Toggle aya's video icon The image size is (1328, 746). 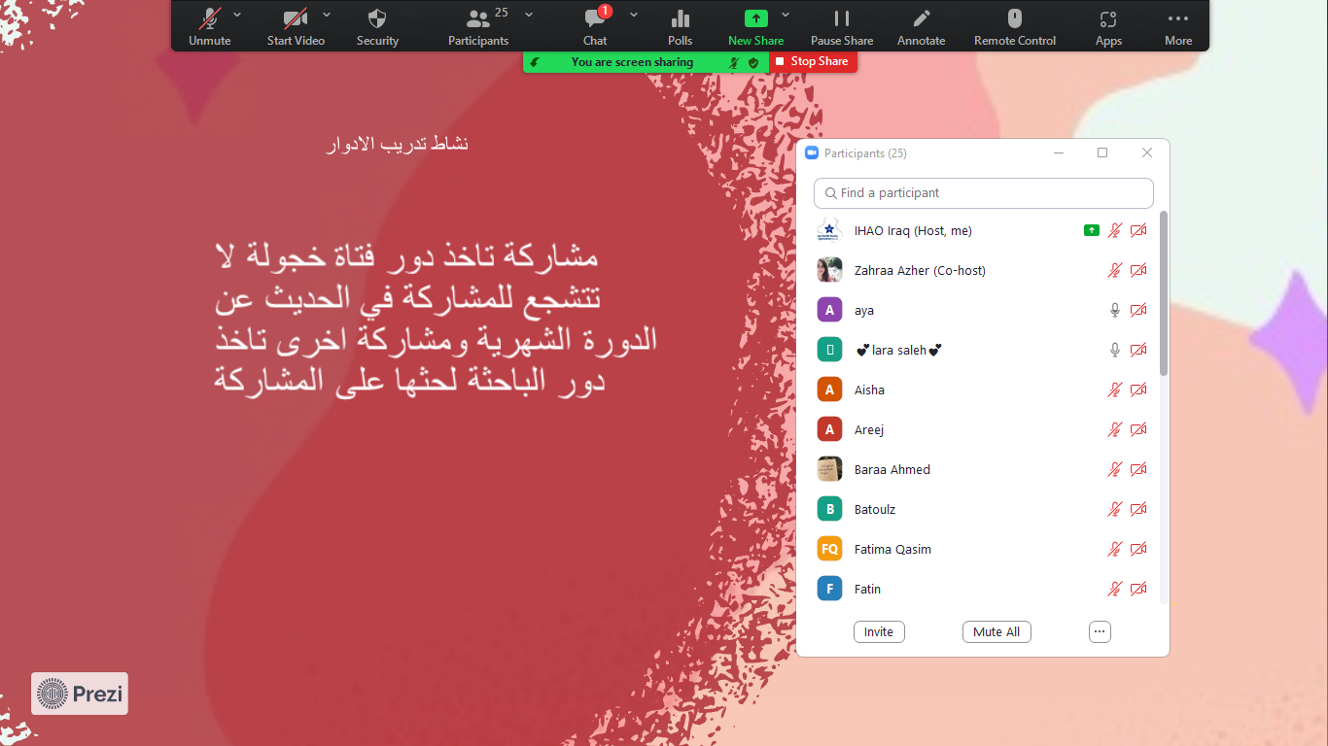pos(1138,310)
